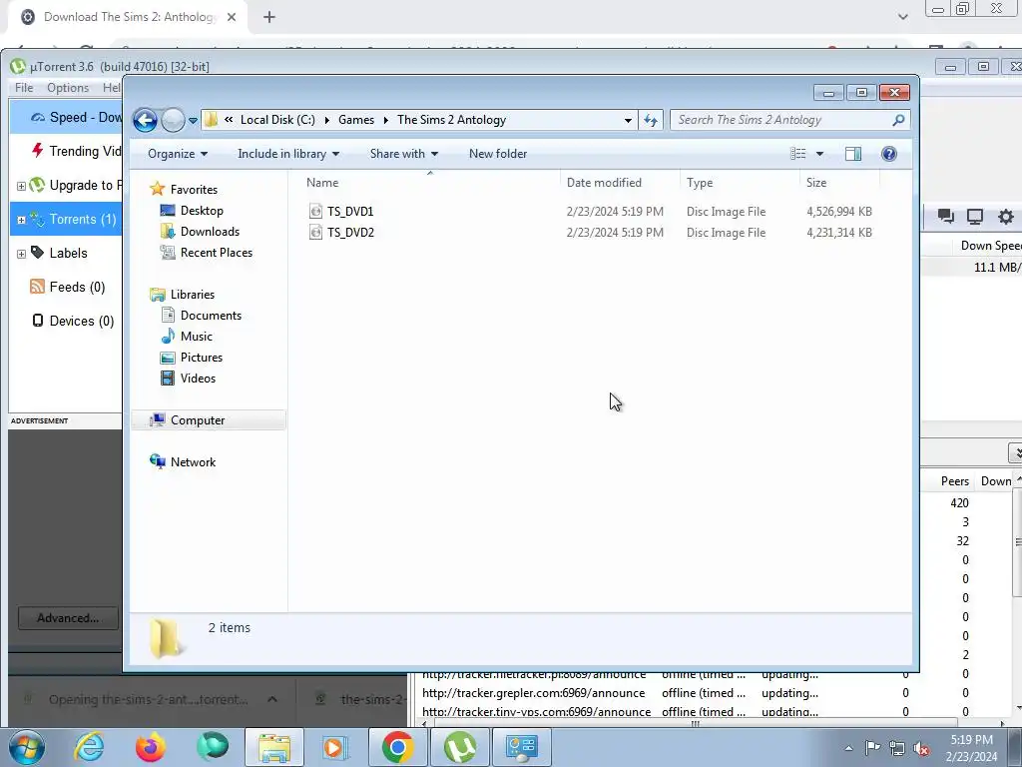Open the Options menu in uTorrent
This screenshot has width=1022, height=767.
[68, 88]
